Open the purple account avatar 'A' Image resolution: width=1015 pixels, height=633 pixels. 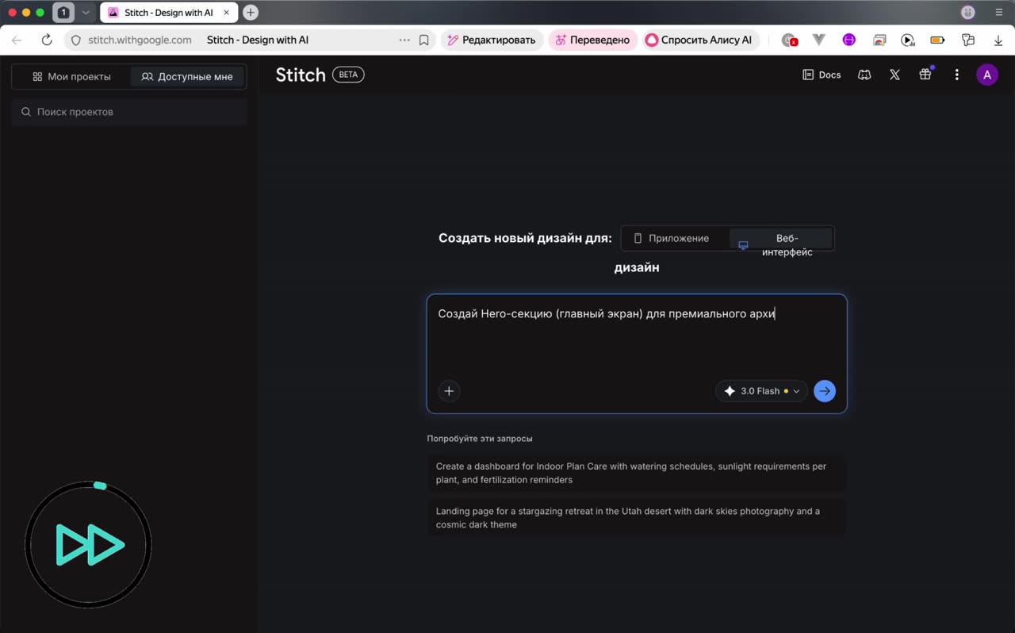pyautogui.click(x=986, y=75)
